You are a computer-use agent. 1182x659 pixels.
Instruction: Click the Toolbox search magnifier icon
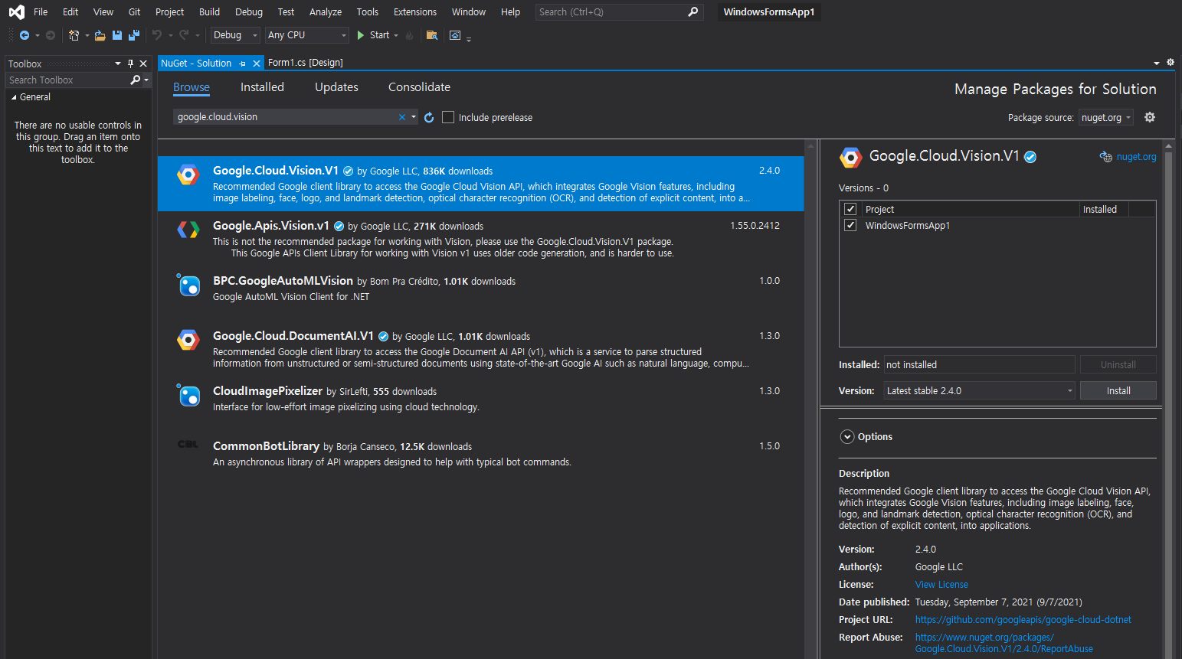click(136, 80)
